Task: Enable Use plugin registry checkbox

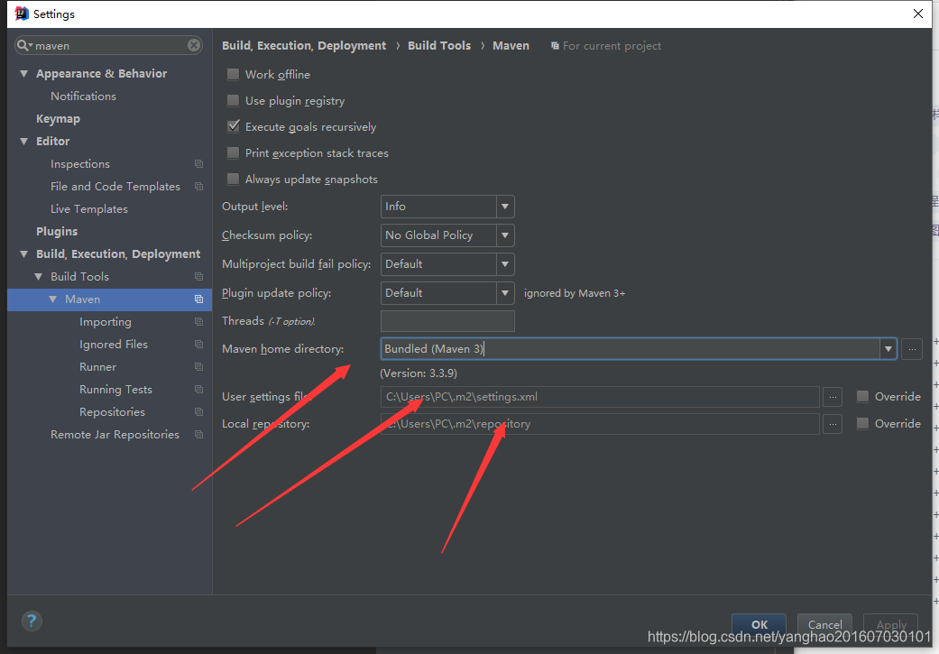Action: click(x=233, y=101)
